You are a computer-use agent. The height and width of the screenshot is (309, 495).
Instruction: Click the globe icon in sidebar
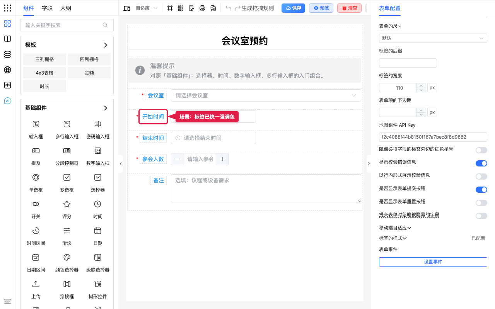(x=7, y=70)
